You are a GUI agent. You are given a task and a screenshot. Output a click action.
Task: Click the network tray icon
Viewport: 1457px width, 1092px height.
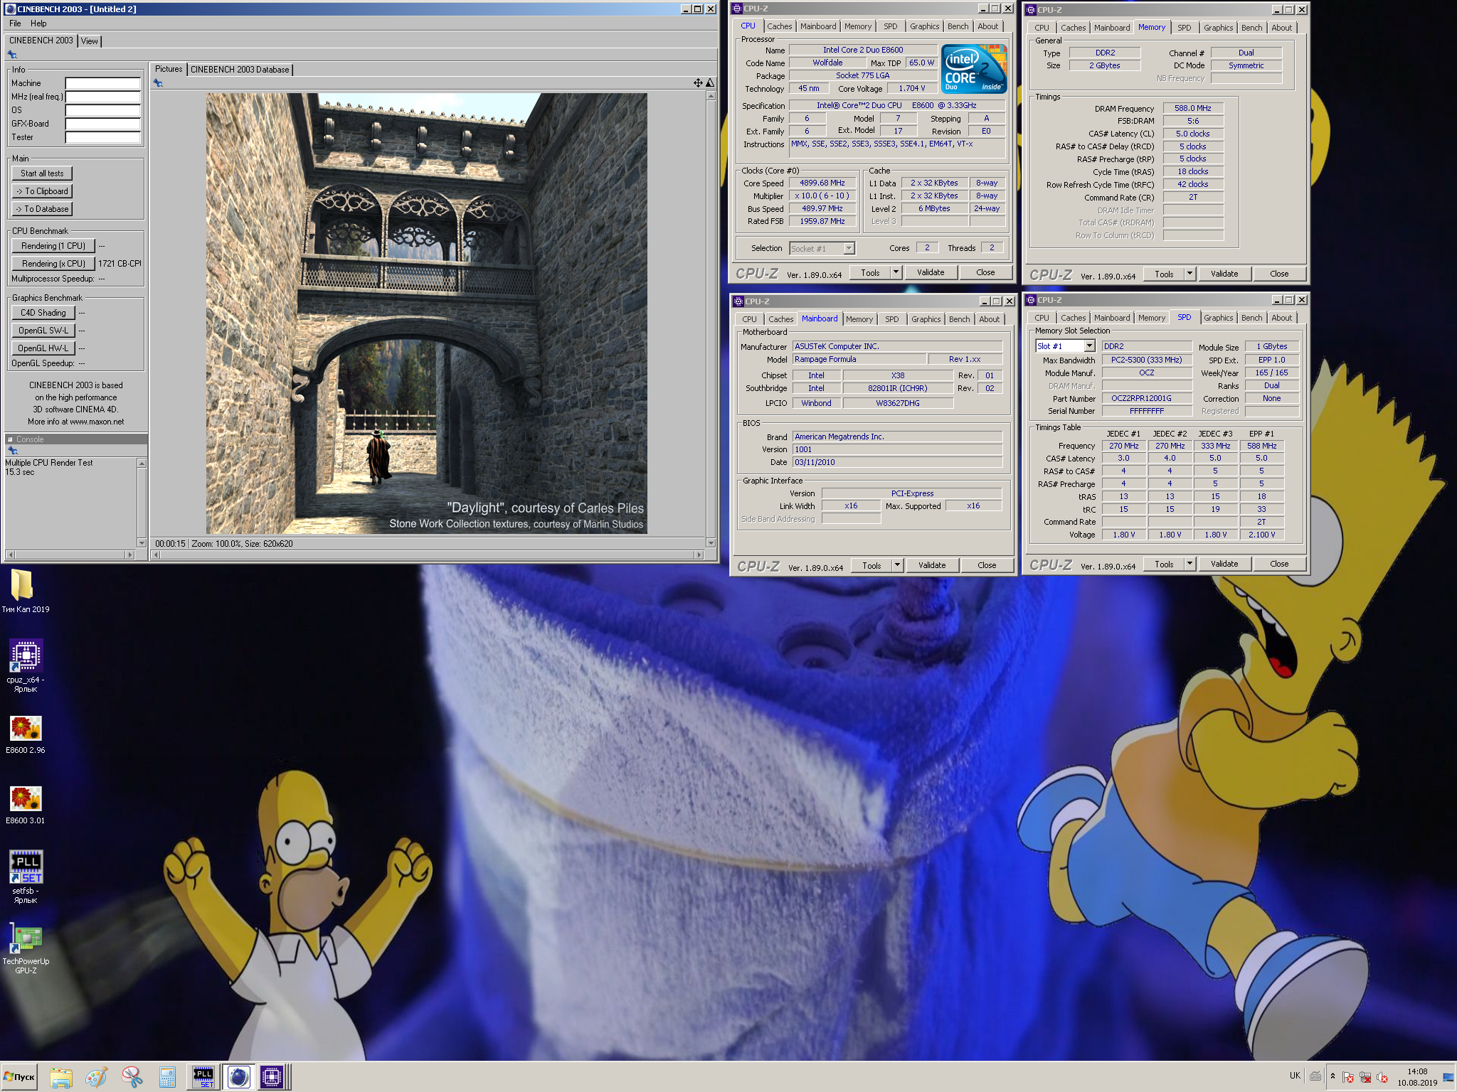[1365, 1078]
